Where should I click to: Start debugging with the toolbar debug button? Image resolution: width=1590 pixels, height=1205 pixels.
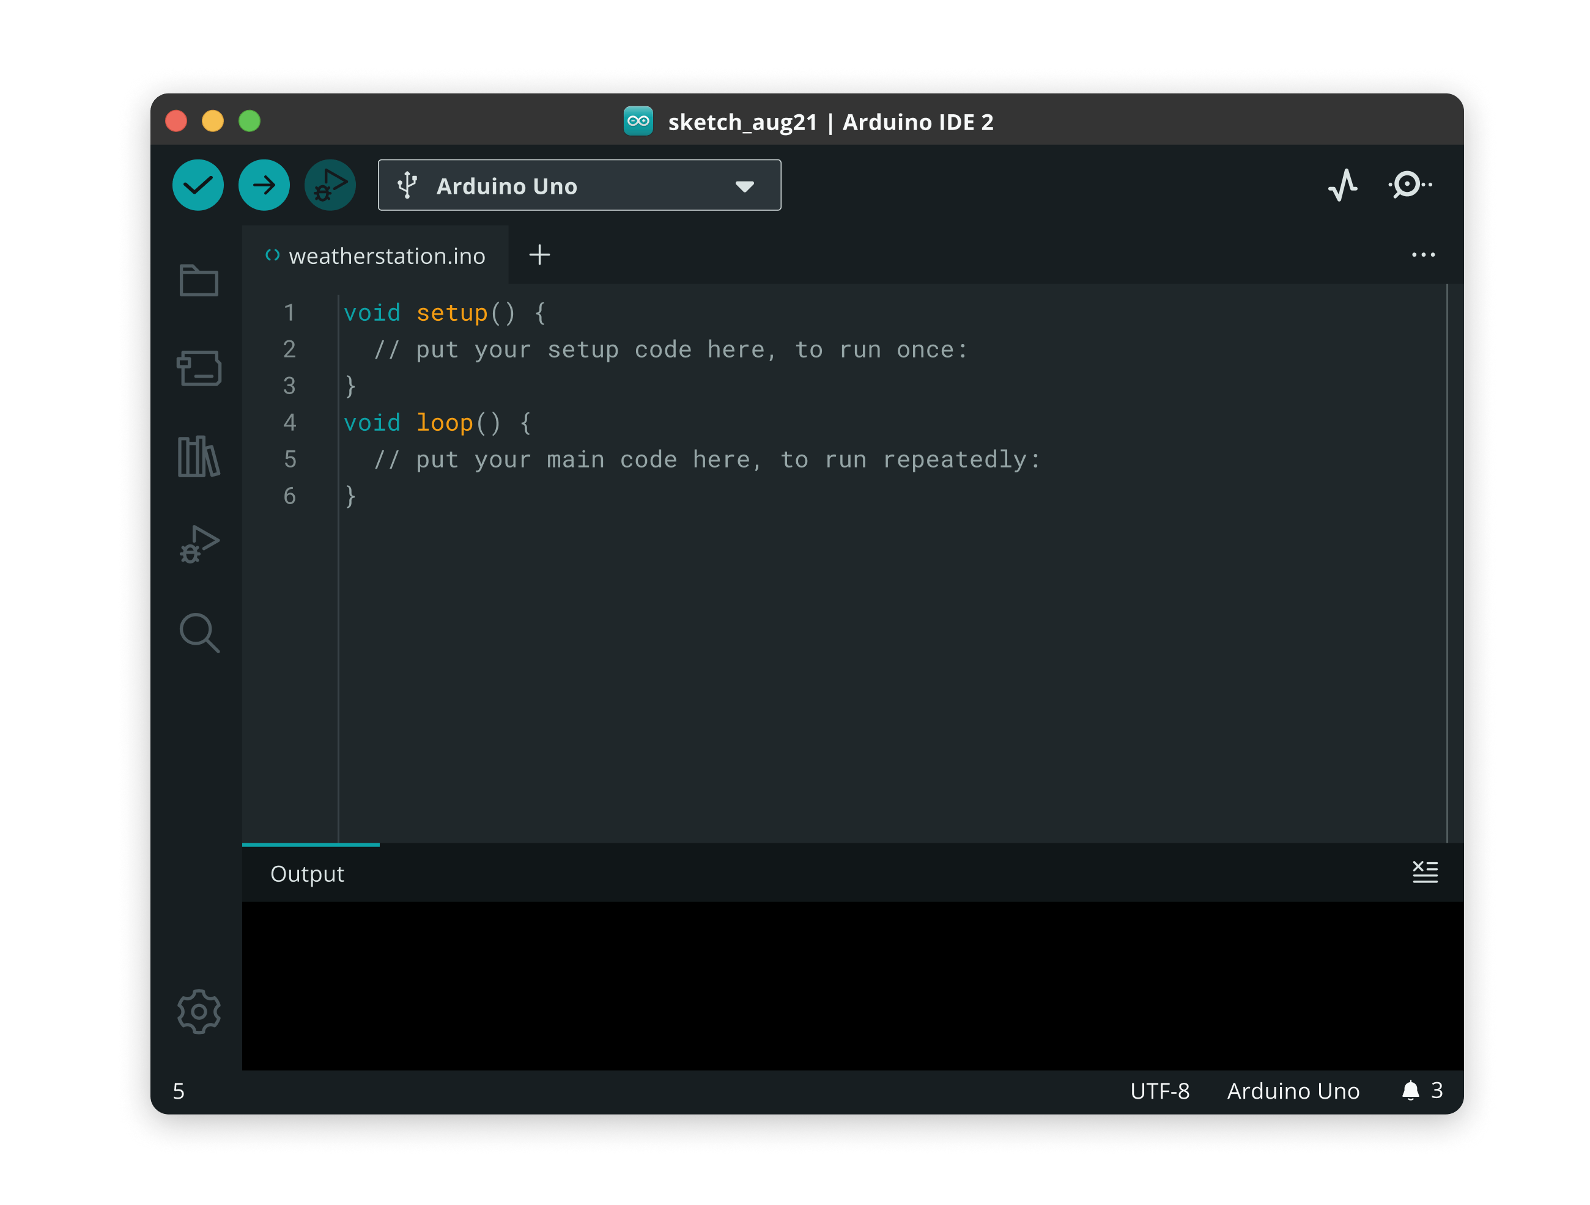[330, 185]
